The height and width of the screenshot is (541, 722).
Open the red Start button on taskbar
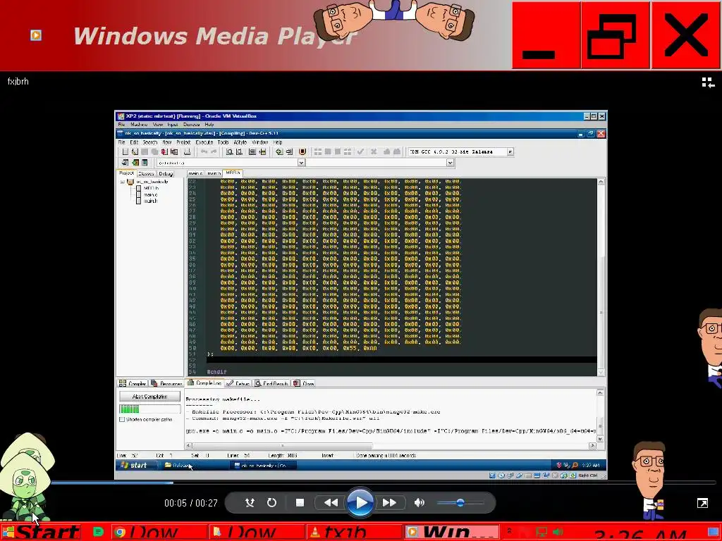(40, 533)
